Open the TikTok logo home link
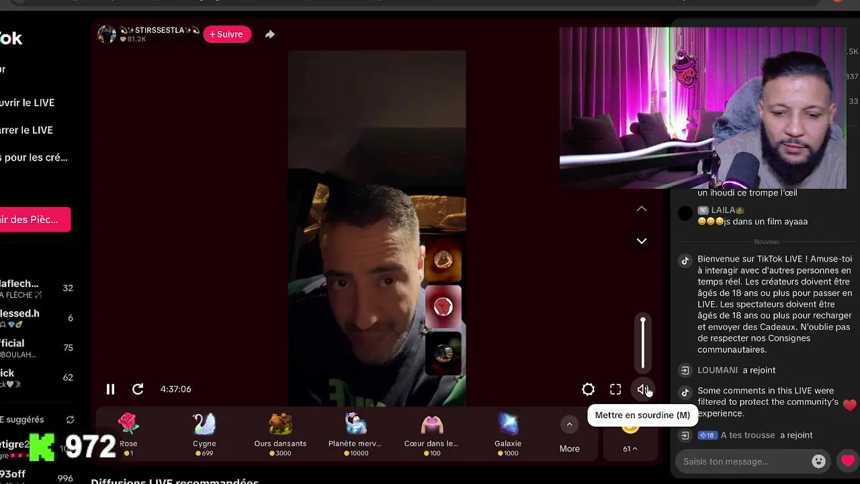This screenshot has height=484, width=860. coord(11,39)
